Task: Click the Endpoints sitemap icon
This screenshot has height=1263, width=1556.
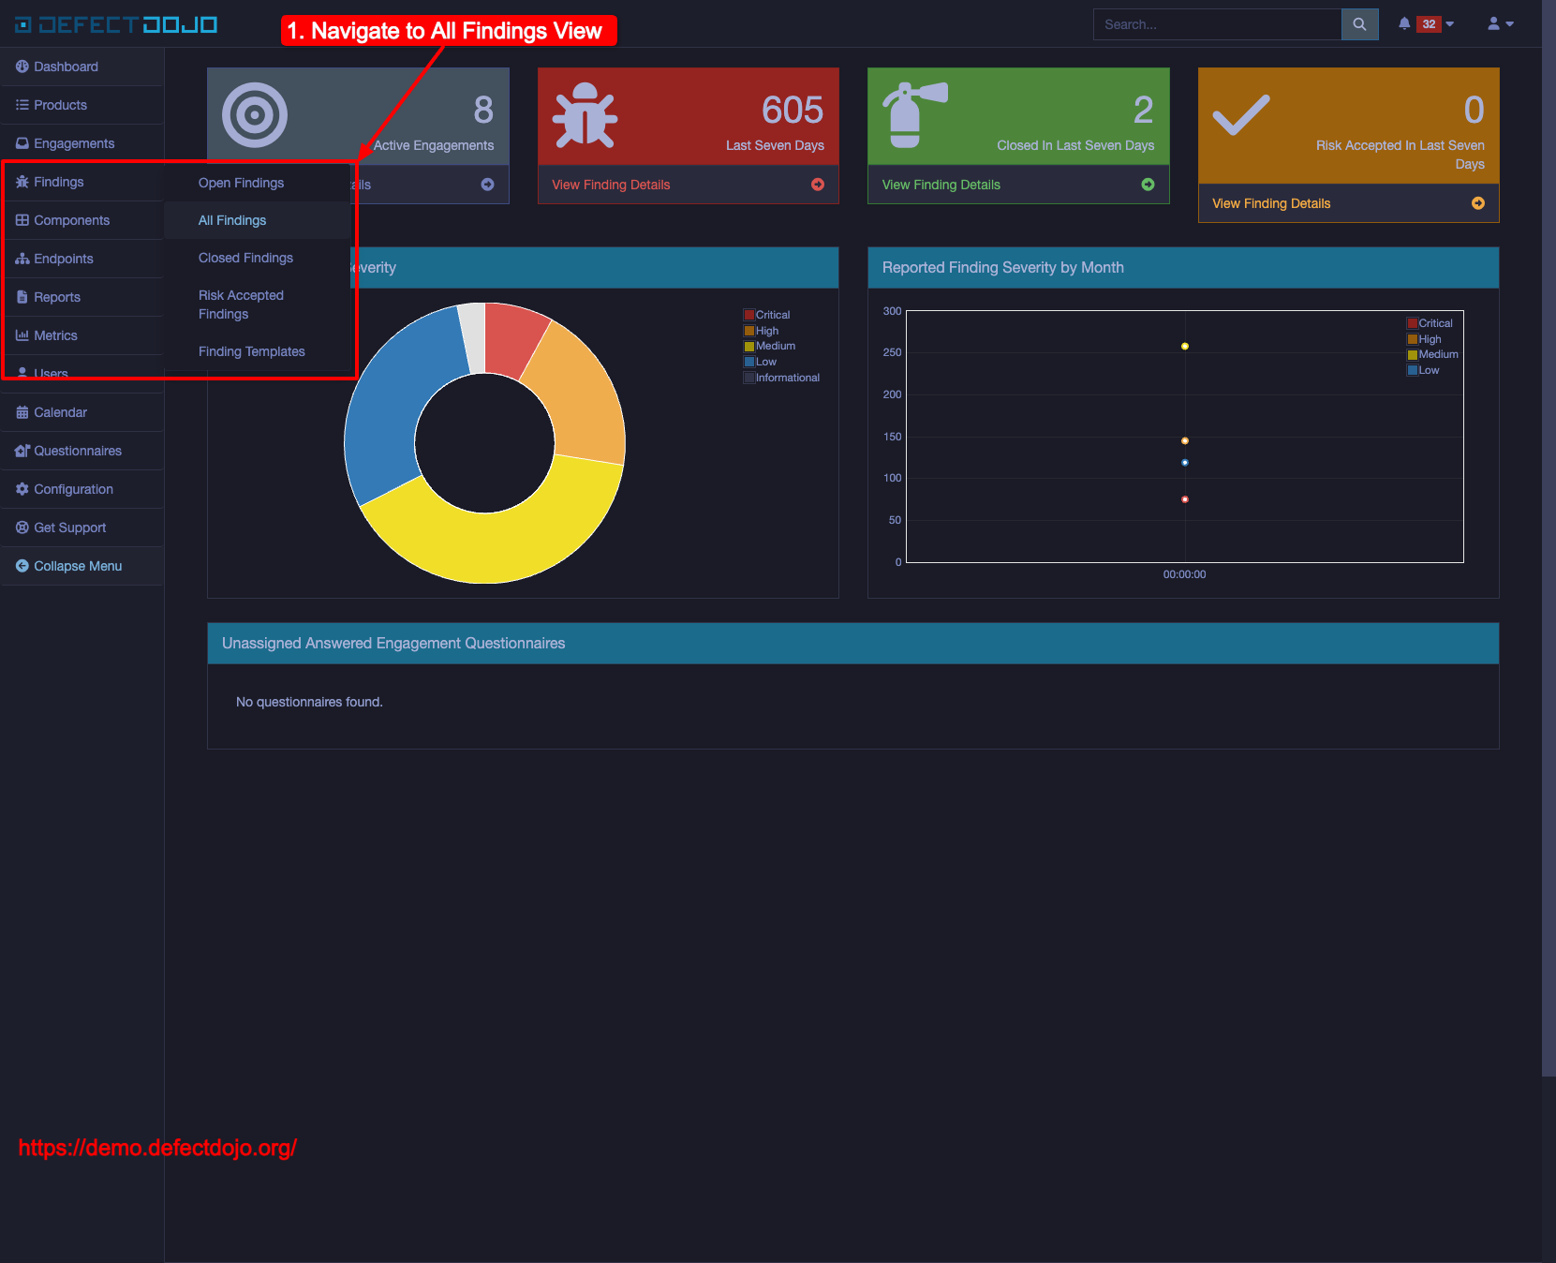Action: tap(22, 259)
